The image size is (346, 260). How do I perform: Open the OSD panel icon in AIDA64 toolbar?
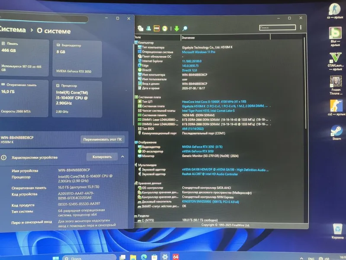pos(157,28)
